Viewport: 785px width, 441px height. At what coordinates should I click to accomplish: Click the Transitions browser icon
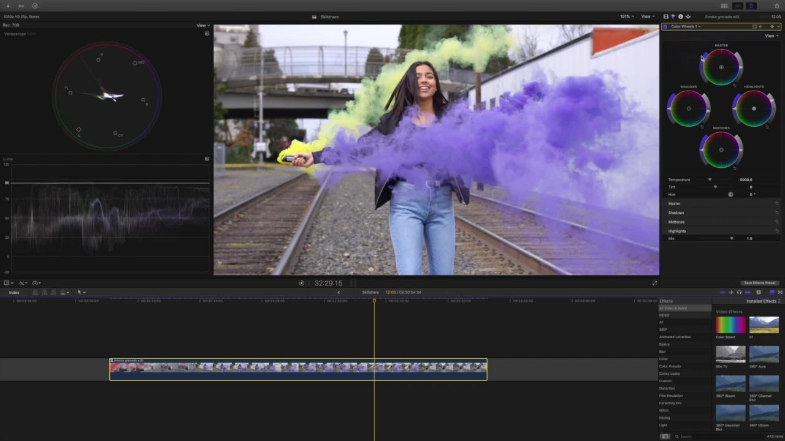pos(779,292)
